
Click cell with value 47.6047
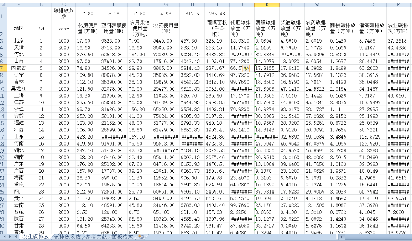click(267, 143)
